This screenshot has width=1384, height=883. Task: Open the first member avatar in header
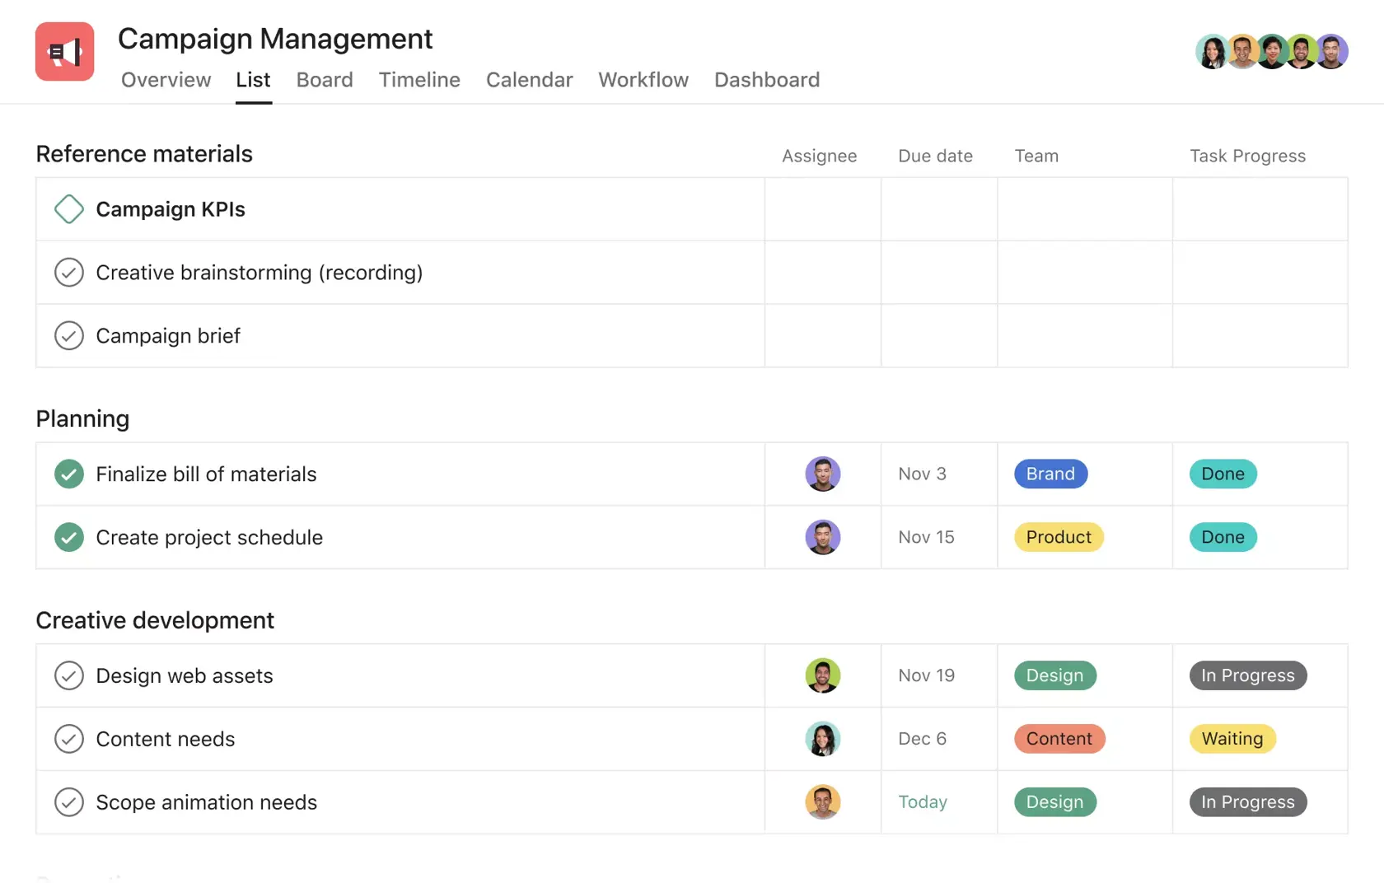point(1212,52)
